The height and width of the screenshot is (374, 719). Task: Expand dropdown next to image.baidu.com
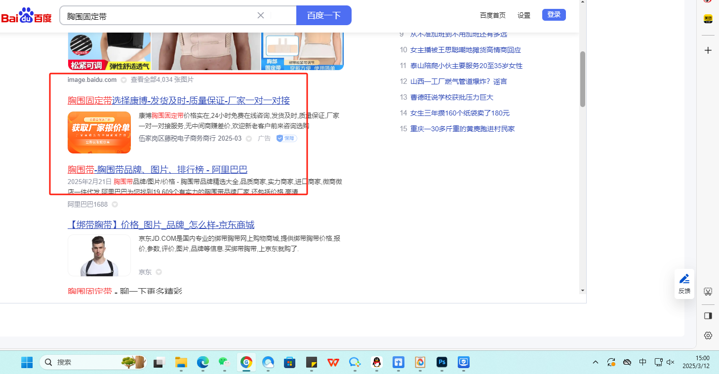tap(123, 80)
